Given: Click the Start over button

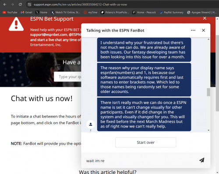Looking at the screenshot, I should (x=145, y=142).
